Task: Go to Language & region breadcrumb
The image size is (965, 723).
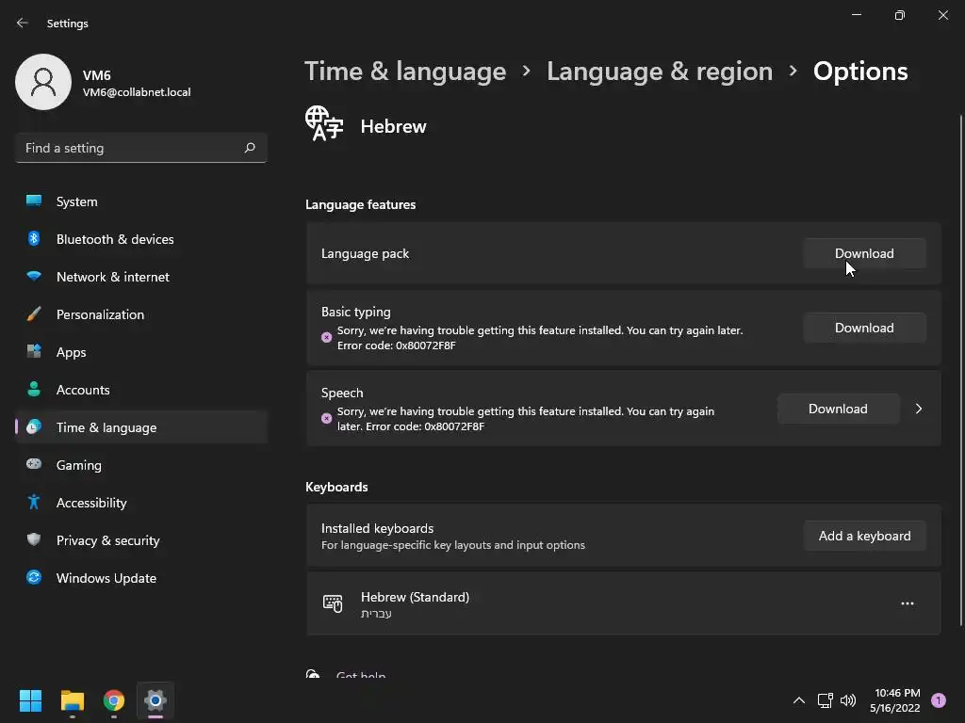Action: [660, 72]
